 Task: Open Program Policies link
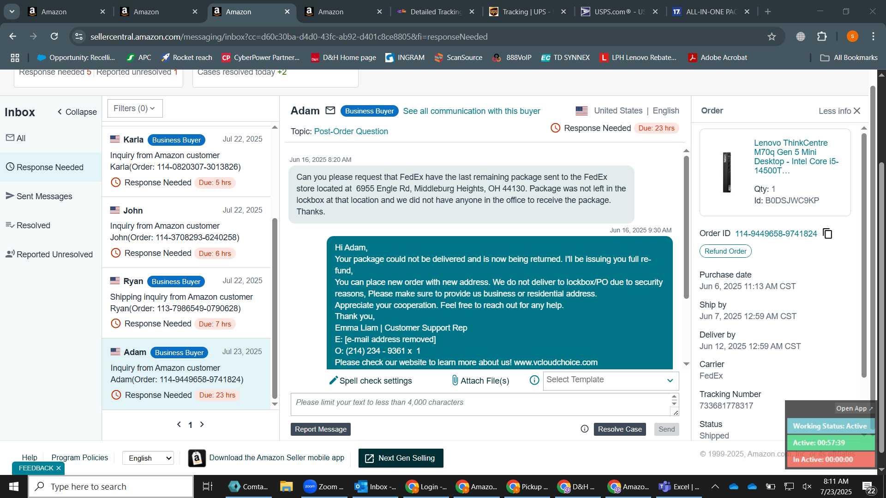point(79,457)
